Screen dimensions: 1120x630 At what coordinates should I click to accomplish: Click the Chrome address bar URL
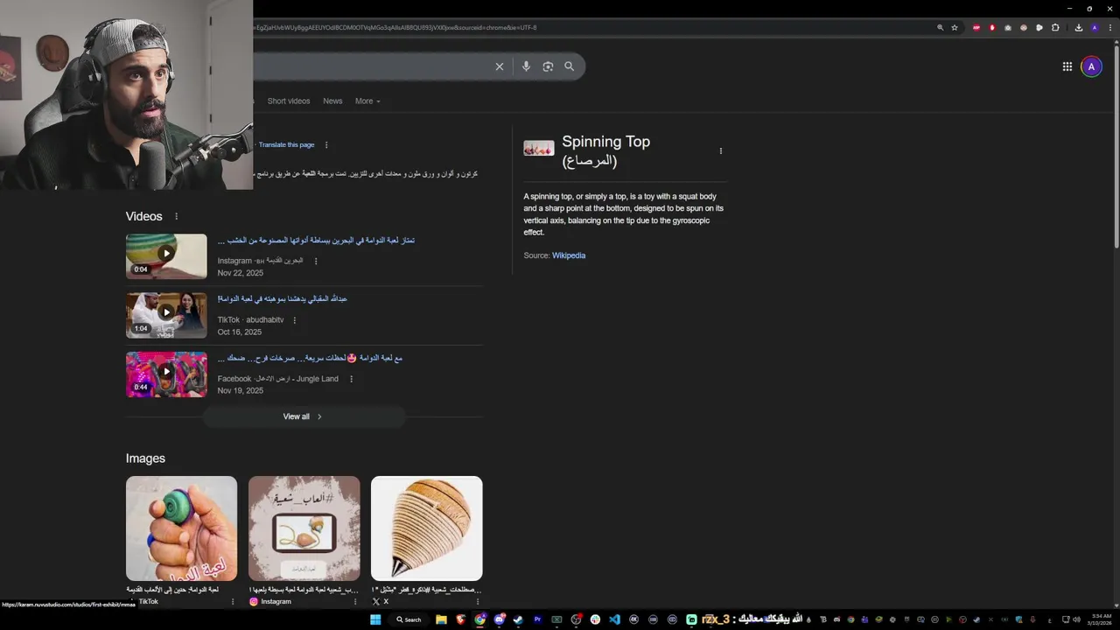point(394,27)
